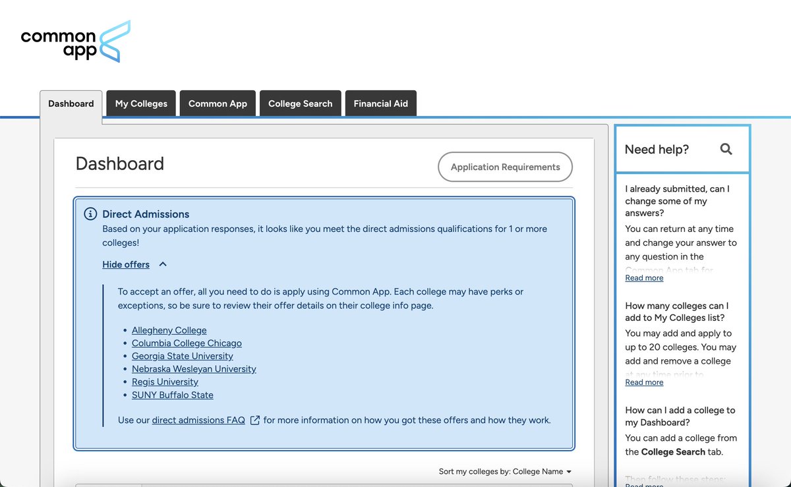Click the Application Requirements button
The image size is (791, 487).
tap(506, 167)
